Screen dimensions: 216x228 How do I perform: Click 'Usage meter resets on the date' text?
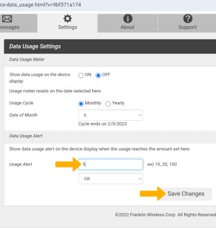pos(55,91)
